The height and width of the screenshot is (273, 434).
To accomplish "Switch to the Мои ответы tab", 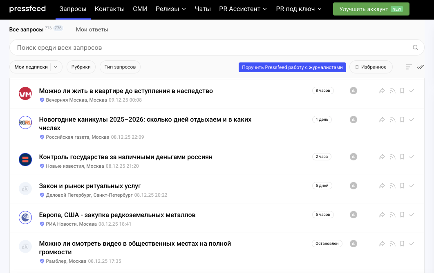I will 92,29.
